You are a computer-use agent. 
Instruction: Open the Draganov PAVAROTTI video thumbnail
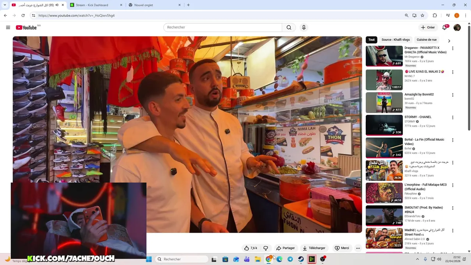tap(384, 56)
